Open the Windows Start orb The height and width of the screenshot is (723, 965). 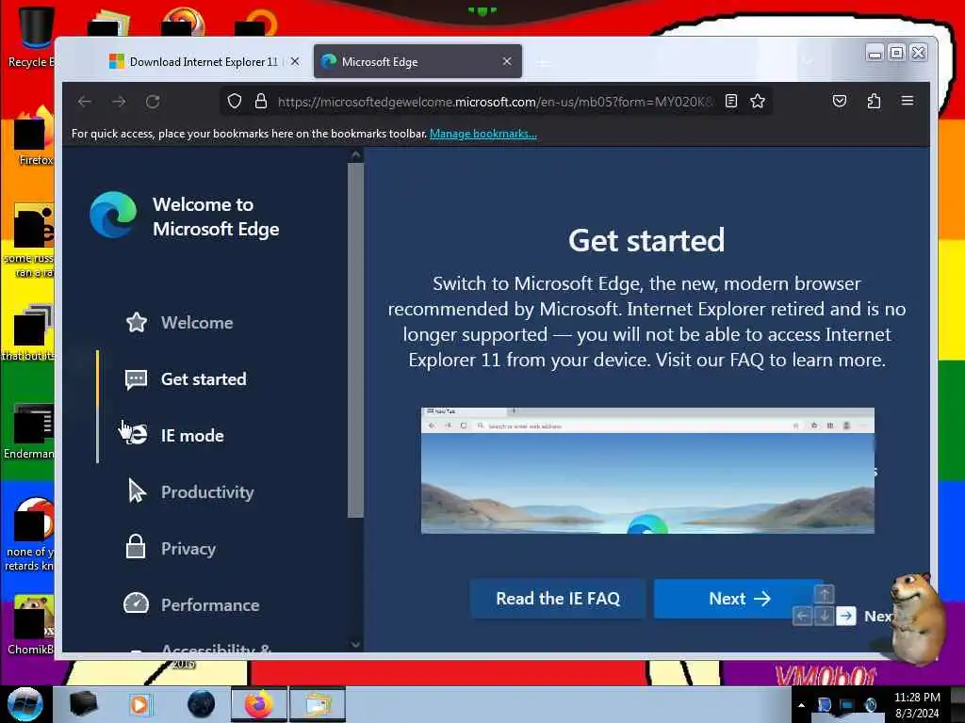(x=25, y=704)
